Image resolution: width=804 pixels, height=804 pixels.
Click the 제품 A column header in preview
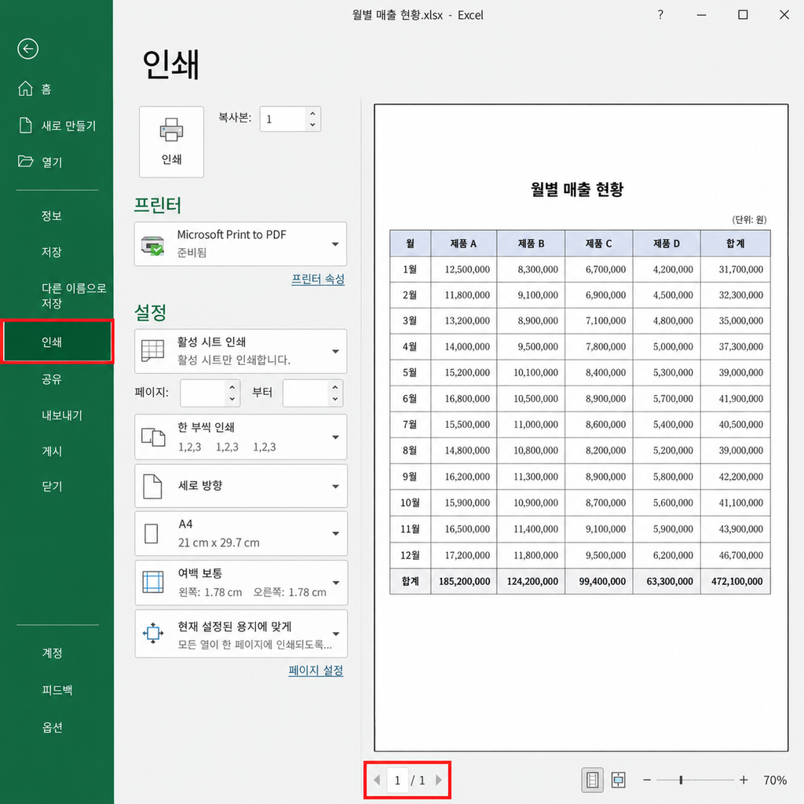(463, 243)
